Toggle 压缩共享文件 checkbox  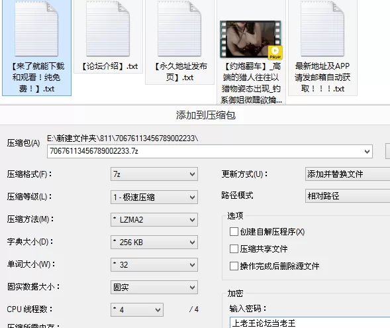click(234, 248)
